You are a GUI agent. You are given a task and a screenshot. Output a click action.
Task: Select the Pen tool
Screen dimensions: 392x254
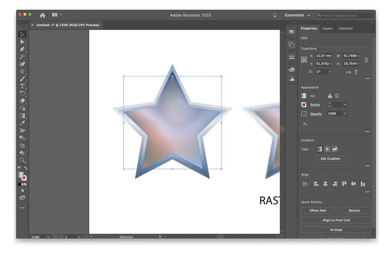pyautogui.click(x=22, y=49)
